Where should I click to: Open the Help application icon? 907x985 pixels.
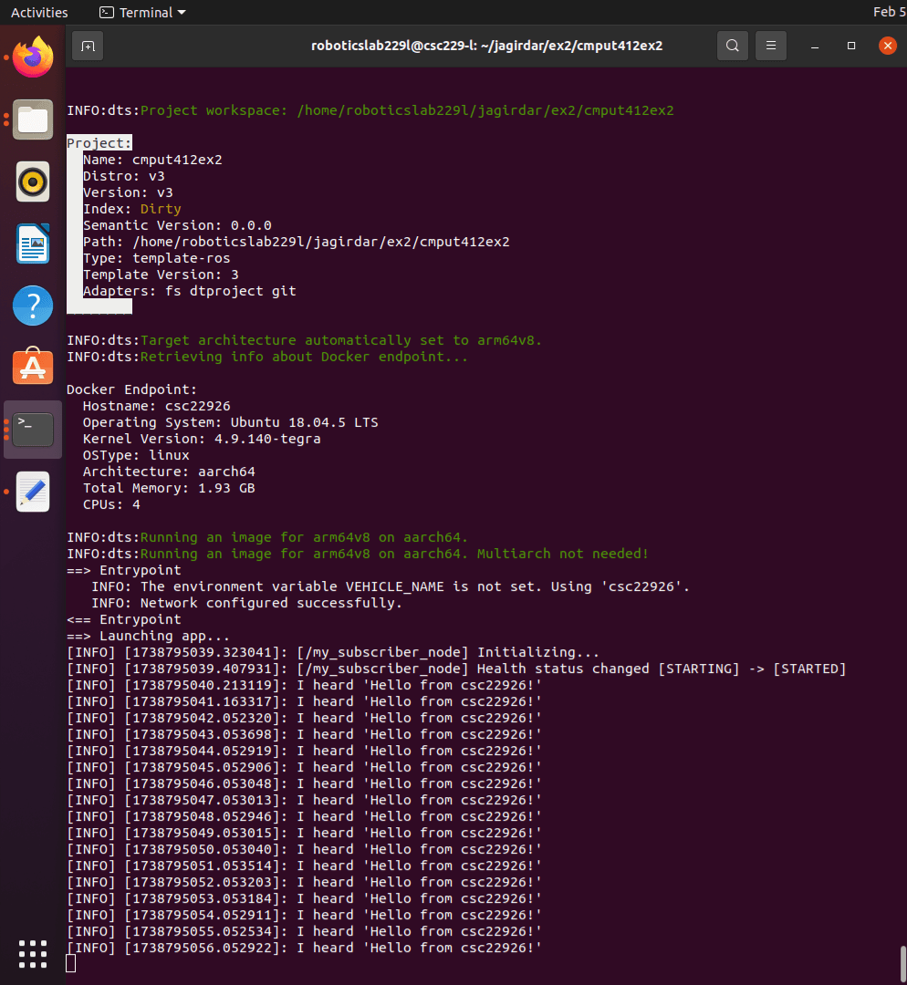click(33, 306)
